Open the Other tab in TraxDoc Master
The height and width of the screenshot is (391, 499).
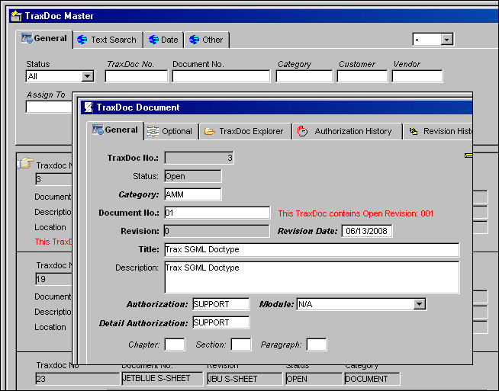tap(207, 40)
